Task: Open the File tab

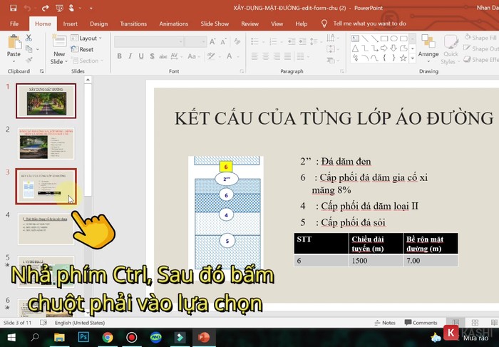Action: coord(14,24)
